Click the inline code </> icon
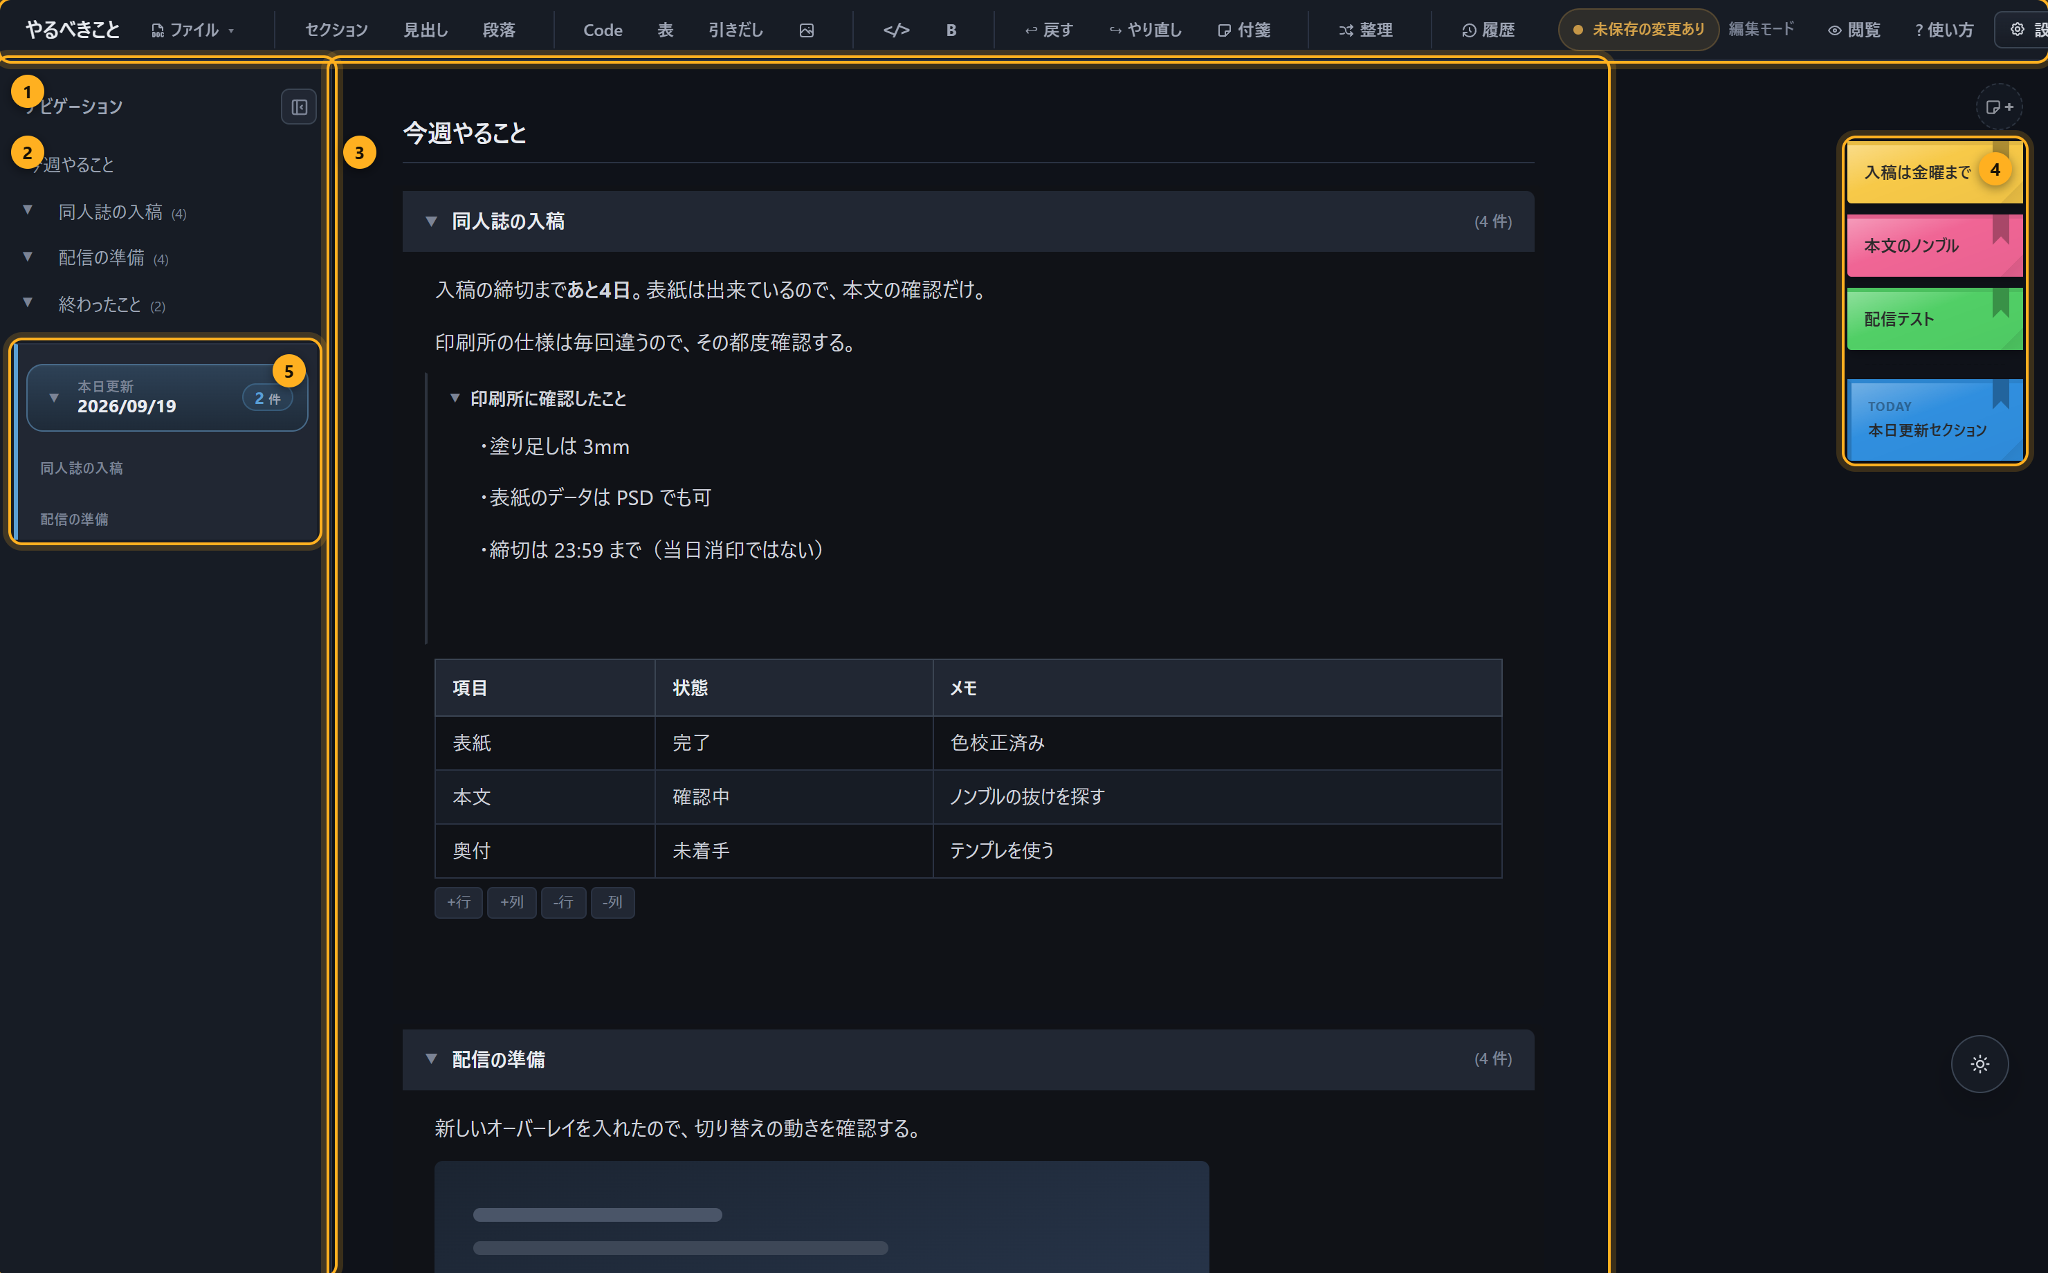 pyautogui.click(x=895, y=30)
